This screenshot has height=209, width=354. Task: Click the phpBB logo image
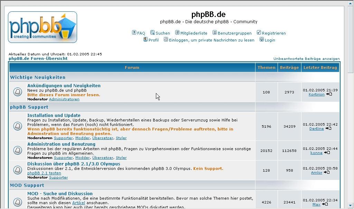[x=43, y=27]
